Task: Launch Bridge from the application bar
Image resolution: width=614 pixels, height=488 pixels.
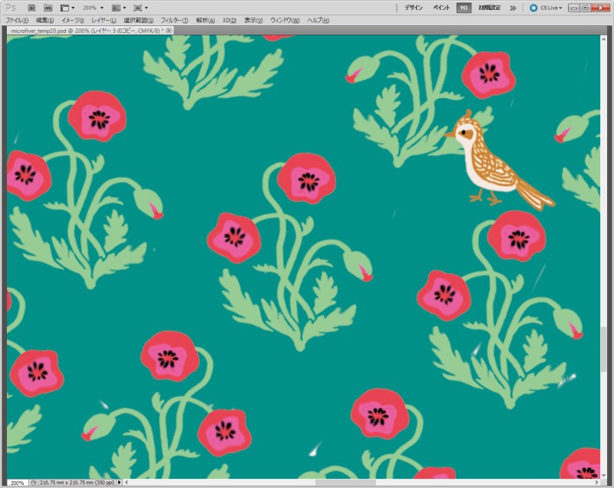Action: pos(33,7)
